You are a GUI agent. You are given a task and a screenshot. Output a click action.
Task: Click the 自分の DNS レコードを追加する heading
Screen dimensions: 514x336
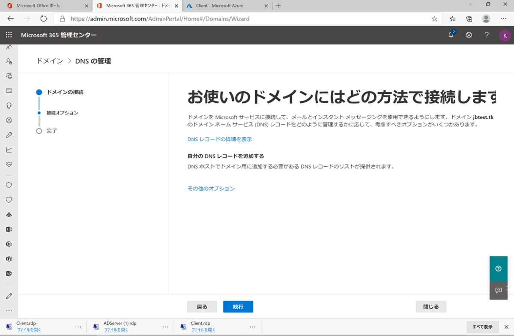[x=226, y=156]
